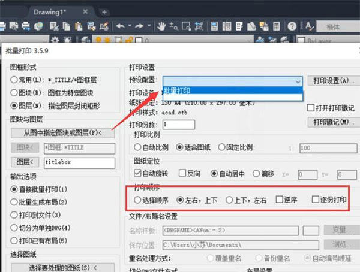Select 直接批量打印(1) radio button

(14, 189)
